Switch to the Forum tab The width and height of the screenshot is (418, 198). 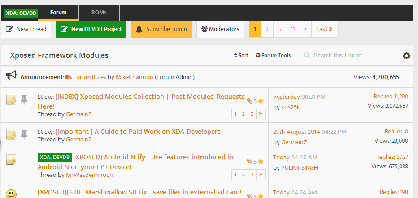coord(58,13)
